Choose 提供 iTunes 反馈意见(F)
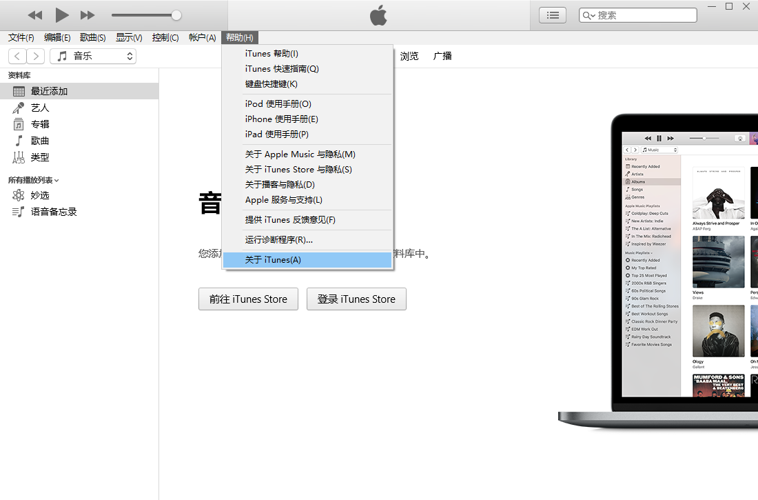758x500 pixels. click(x=307, y=220)
